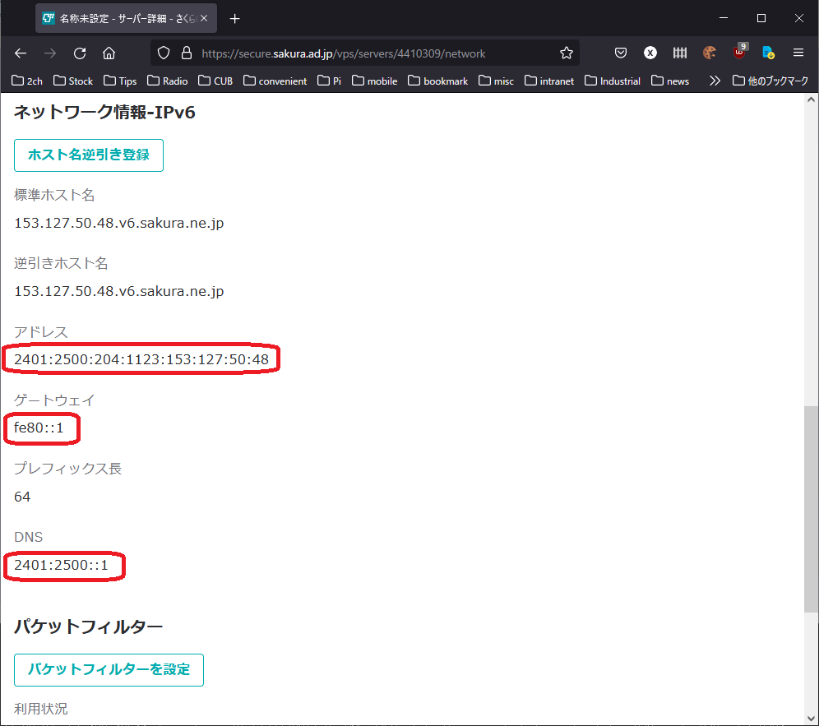Close the 名称未設定 server detail tab
The height and width of the screenshot is (726, 819).
(204, 18)
